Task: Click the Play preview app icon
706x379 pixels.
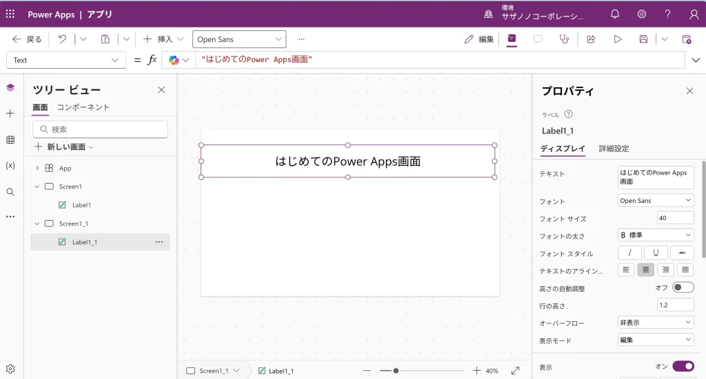Action: point(618,39)
